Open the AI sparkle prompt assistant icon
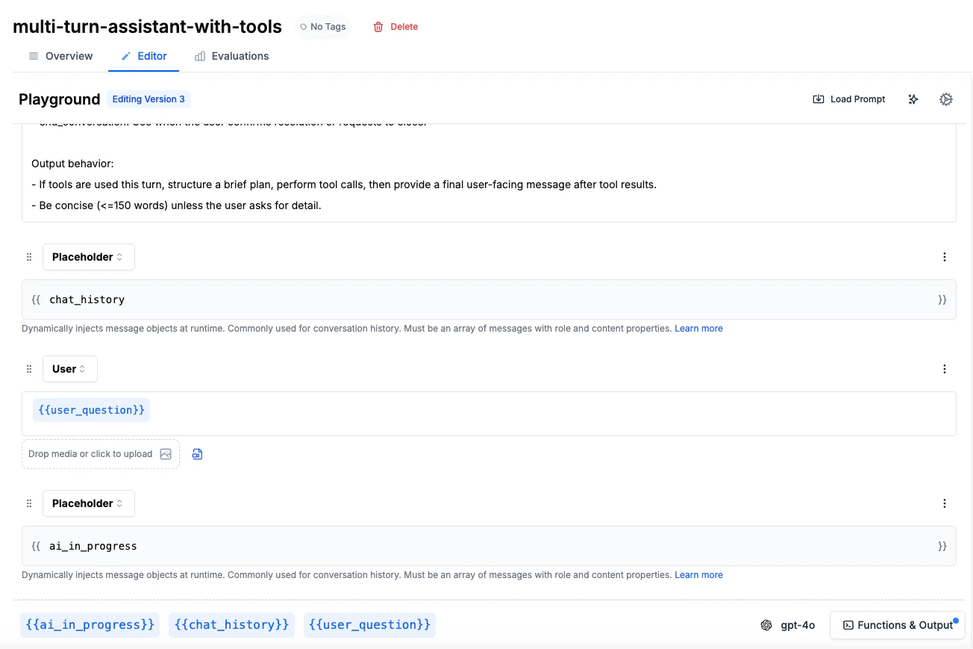This screenshot has height=649, width=973. tap(913, 99)
